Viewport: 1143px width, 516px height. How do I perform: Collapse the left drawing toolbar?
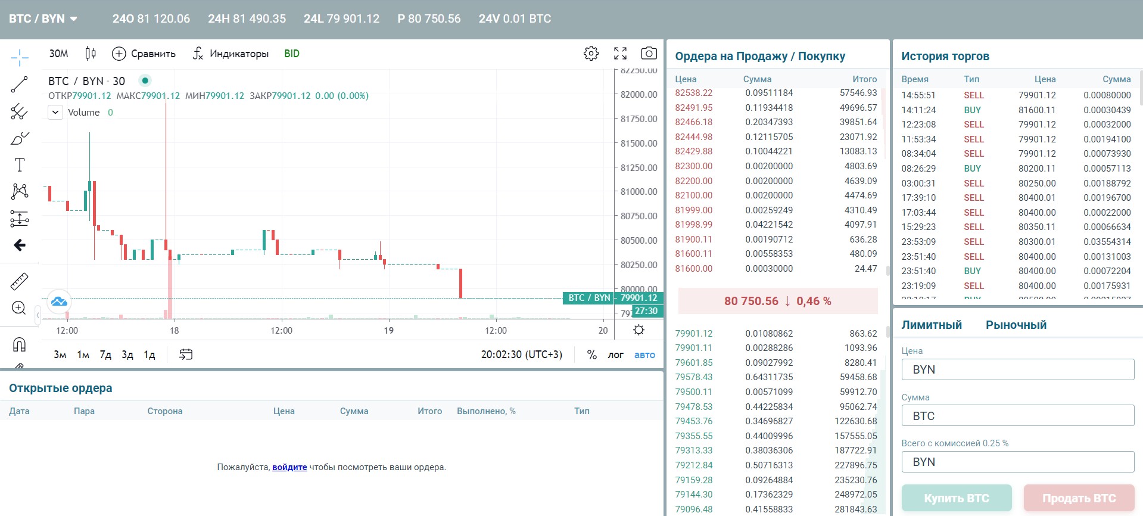point(38,314)
